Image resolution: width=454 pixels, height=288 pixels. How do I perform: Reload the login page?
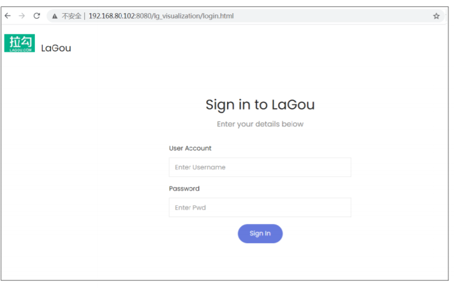click(x=36, y=16)
